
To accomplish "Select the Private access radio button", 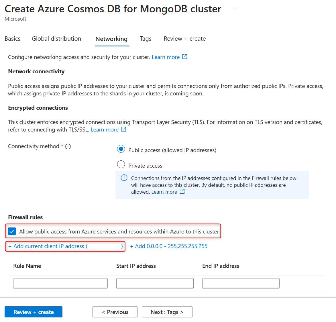I will [x=121, y=164].
